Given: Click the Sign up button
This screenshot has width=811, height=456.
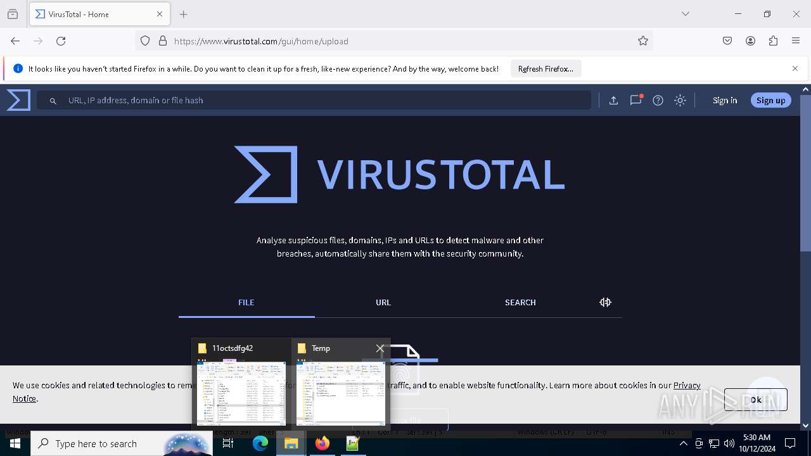Looking at the screenshot, I should coord(770,100).
